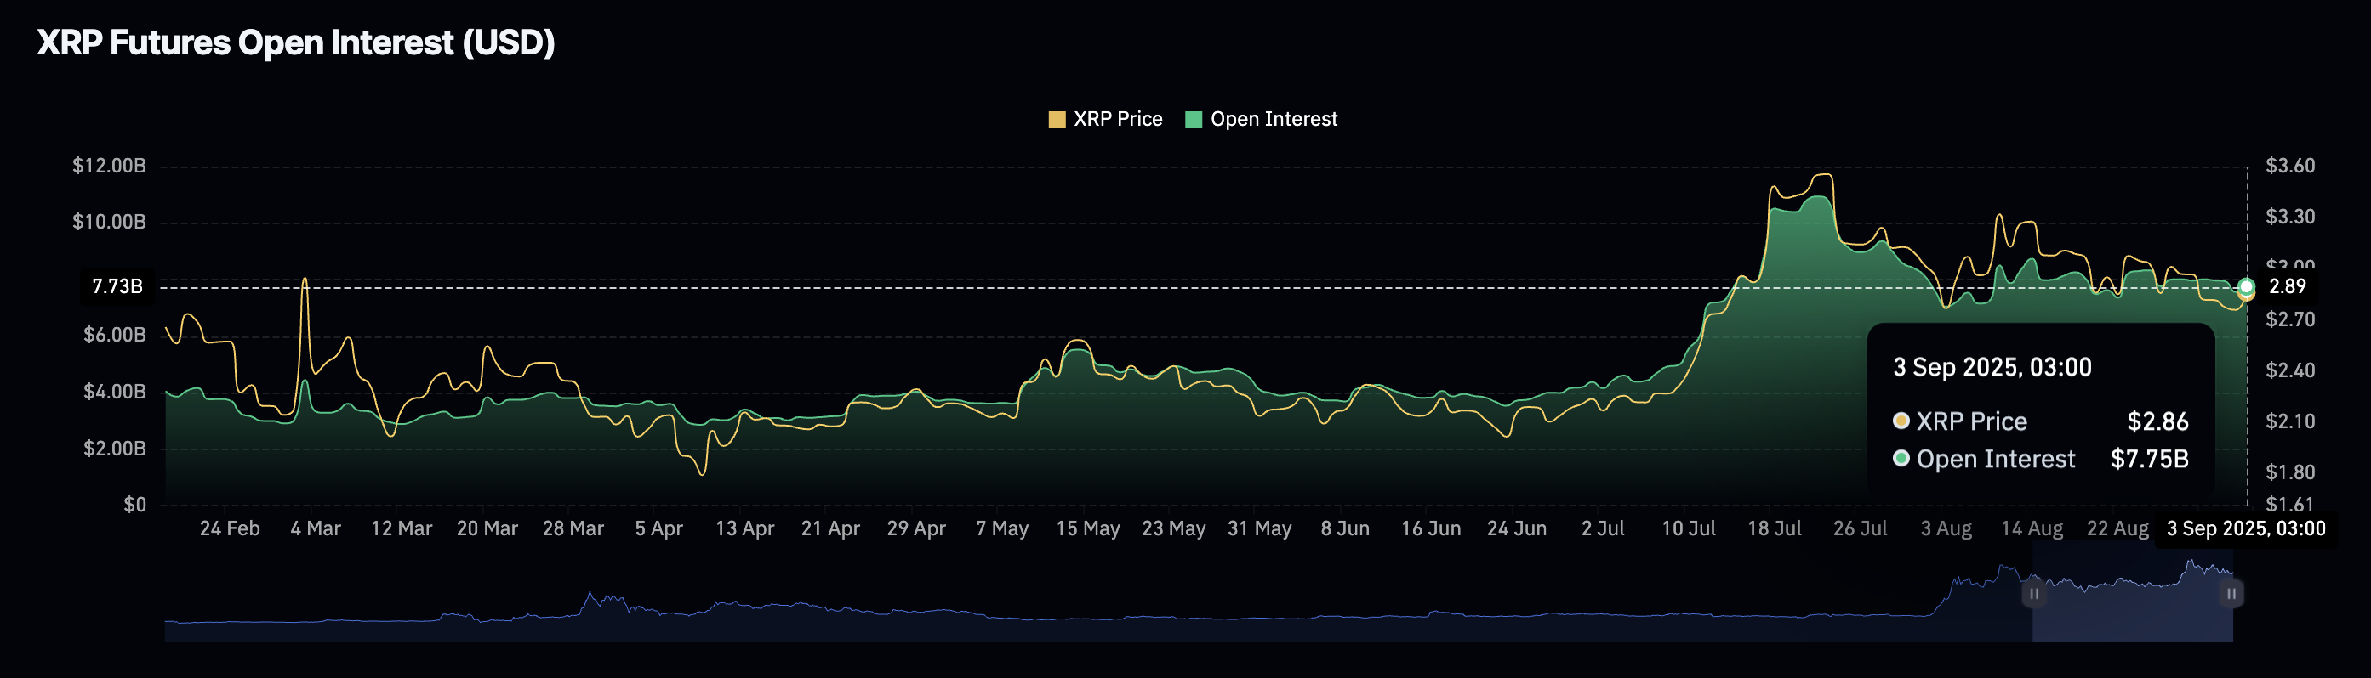Click the 18 Jul date label
2371x678 pixels.
pos(1775,529)
